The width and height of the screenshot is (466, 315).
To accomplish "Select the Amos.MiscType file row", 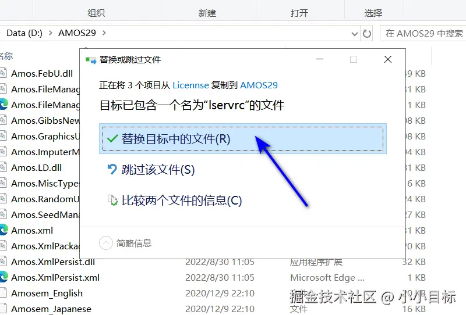I will point(45,184).
